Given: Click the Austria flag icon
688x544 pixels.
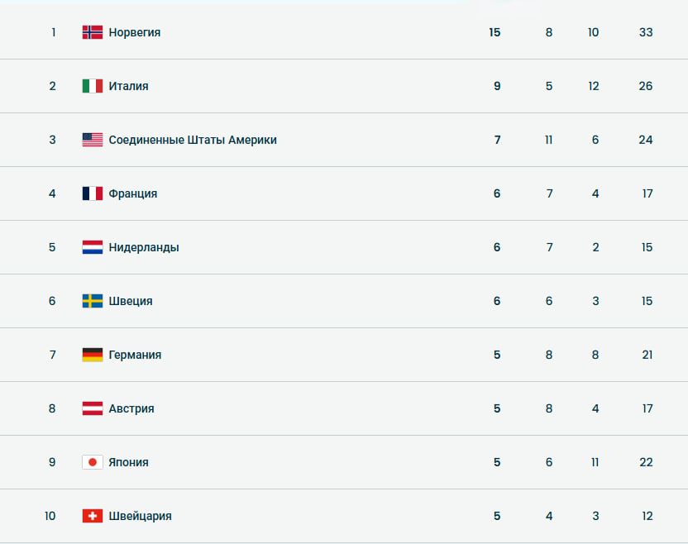Looking at the screenshot, I should (x=93, y=408).
